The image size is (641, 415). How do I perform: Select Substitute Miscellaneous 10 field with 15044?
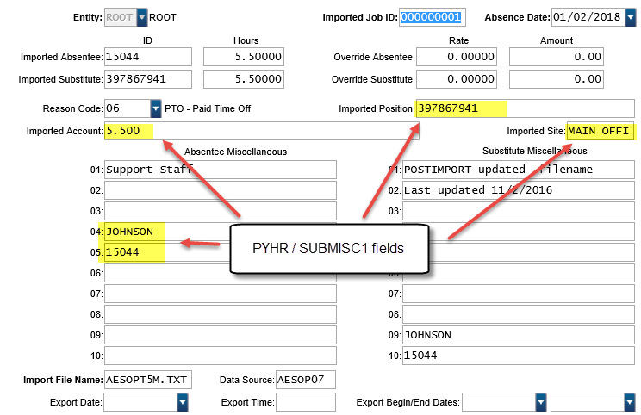click(517, 356)
